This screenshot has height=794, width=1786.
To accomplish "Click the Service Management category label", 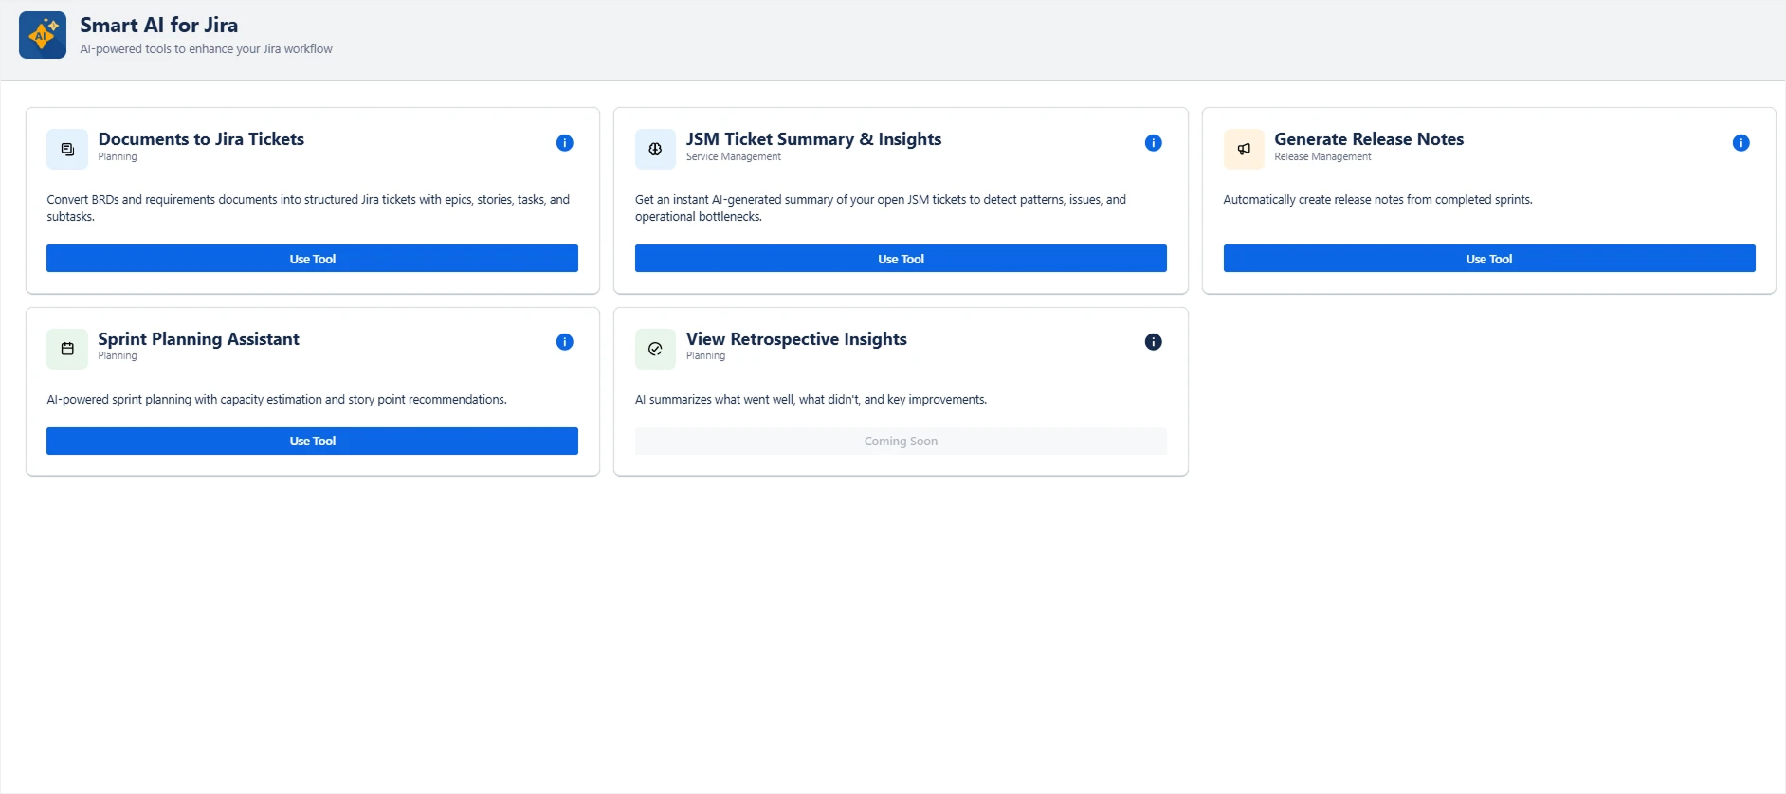I will (734, 157).
